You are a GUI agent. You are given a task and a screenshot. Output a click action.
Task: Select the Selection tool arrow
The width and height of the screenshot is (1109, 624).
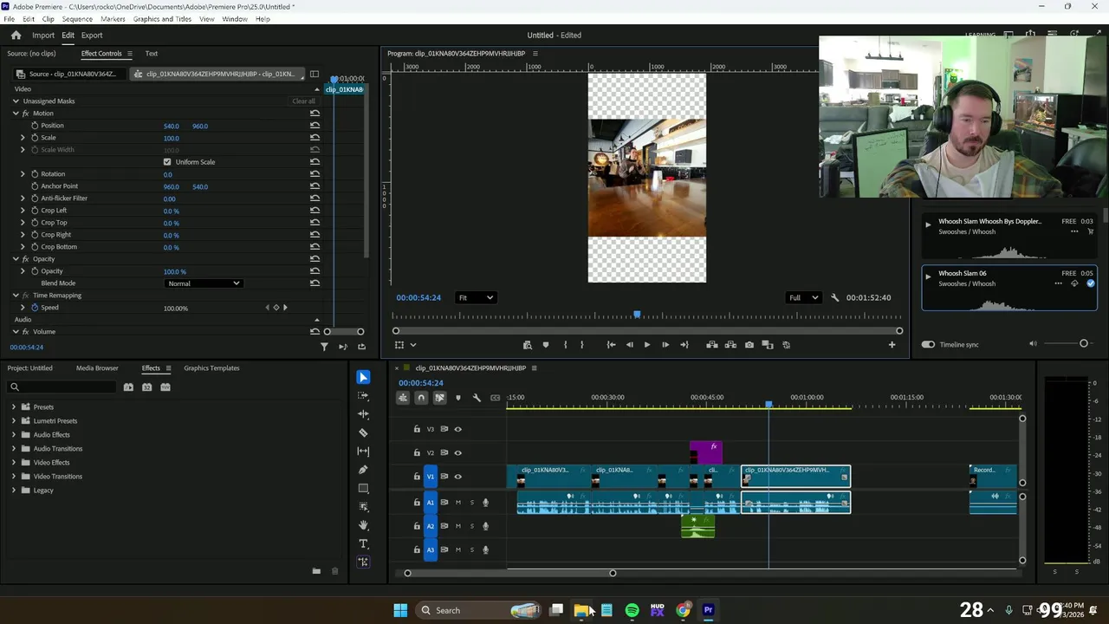pyautogui.click(x=363, y=377)
